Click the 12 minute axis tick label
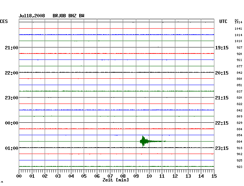This screenshot has width=244, height=186. (175, 176)
